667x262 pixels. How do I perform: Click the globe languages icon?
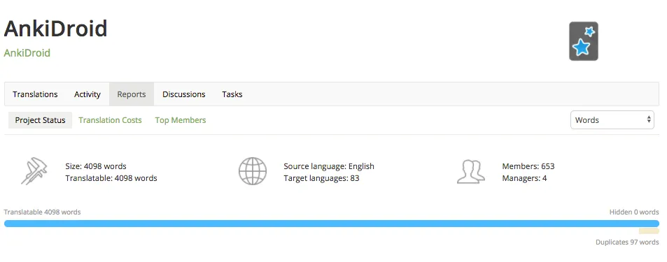click(x=252, y=171)
